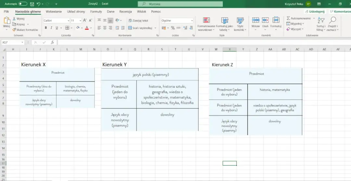The width and height of the screenshot is (351, 181).
Task: Switch to the Wstawianie ribbon tab
Action: click(x=54, y=11)
